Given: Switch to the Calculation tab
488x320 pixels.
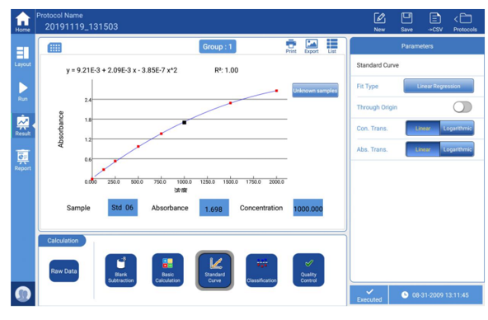Looking at the screenshot, I should point(63,241).
